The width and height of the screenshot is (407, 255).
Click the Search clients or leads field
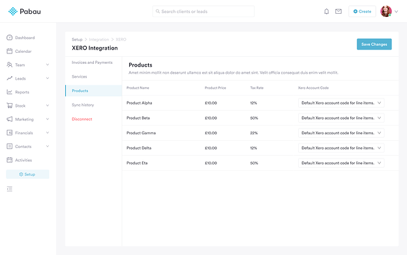pyautogui.click(x=203, y=12)
